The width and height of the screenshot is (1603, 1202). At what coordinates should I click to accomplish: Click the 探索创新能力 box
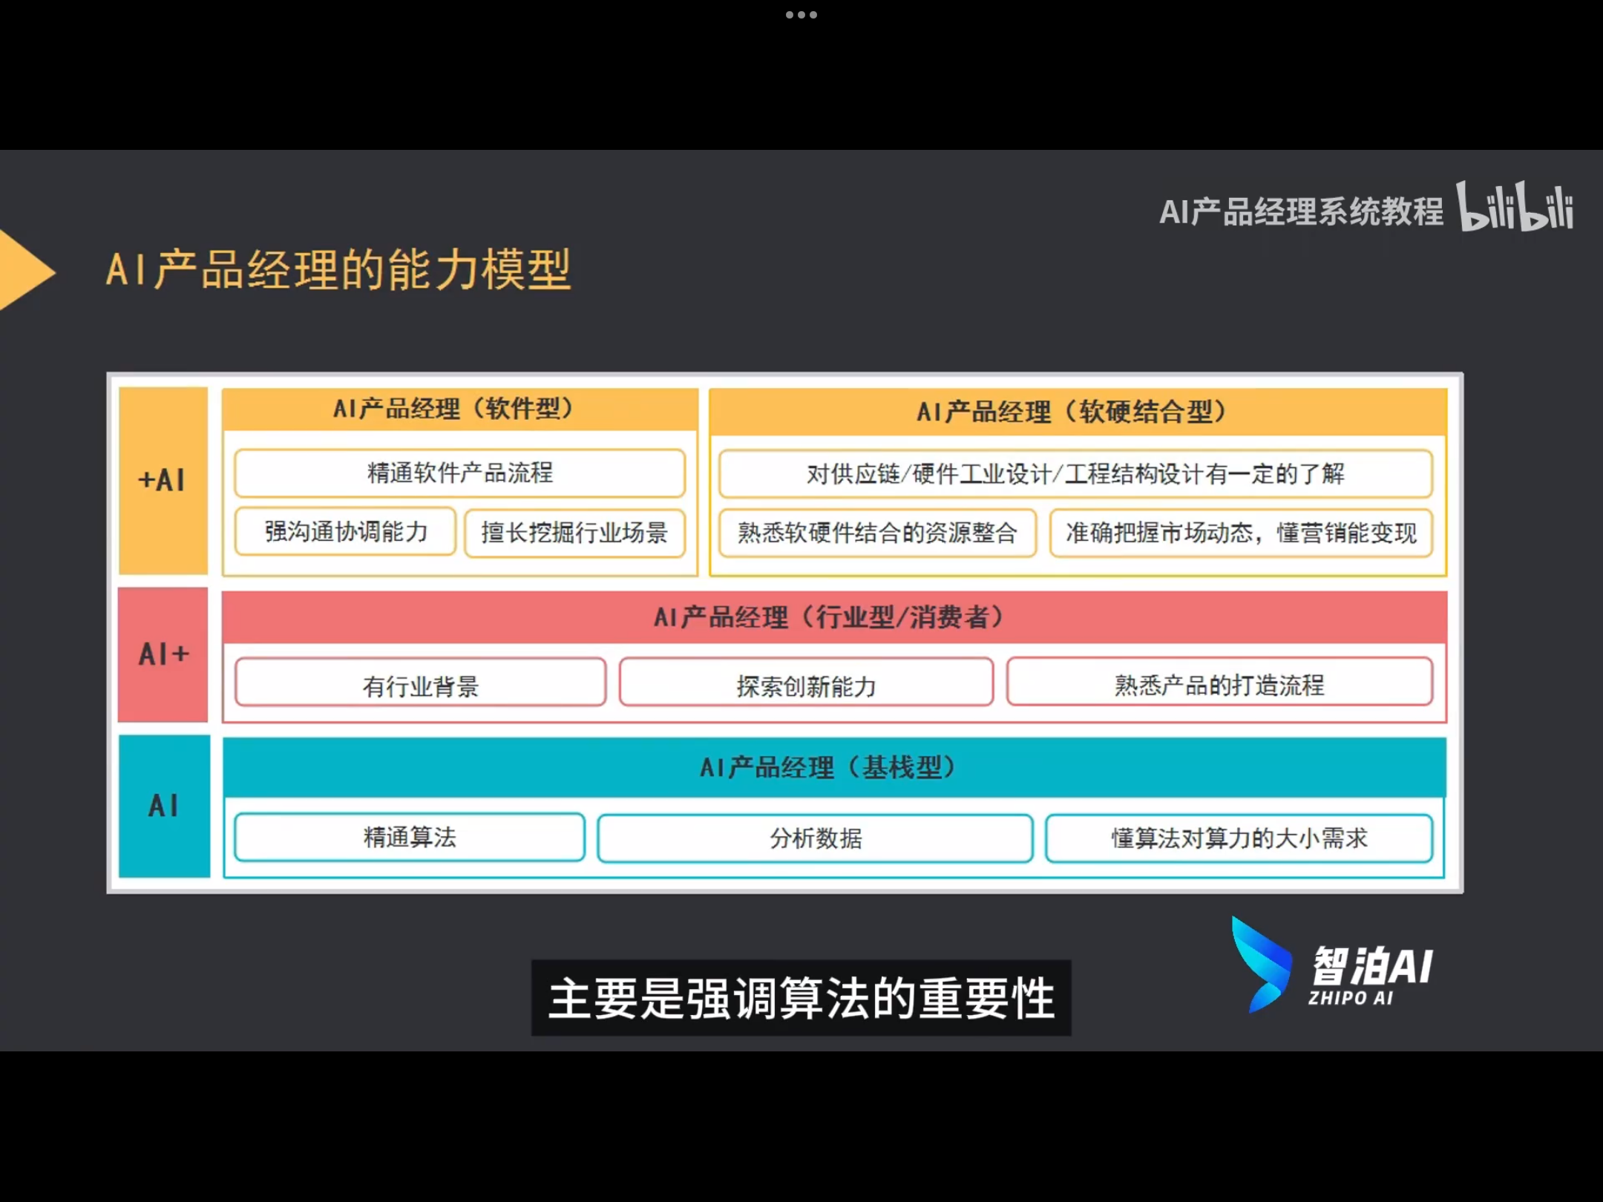[806, 683]
